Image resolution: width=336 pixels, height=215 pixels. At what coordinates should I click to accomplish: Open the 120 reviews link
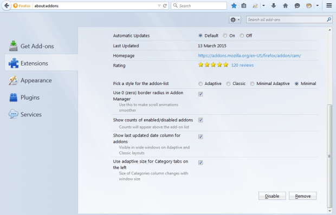click(242, 65)
